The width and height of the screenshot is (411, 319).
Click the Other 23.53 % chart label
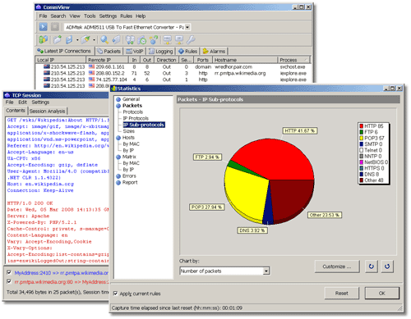(325, 215)
